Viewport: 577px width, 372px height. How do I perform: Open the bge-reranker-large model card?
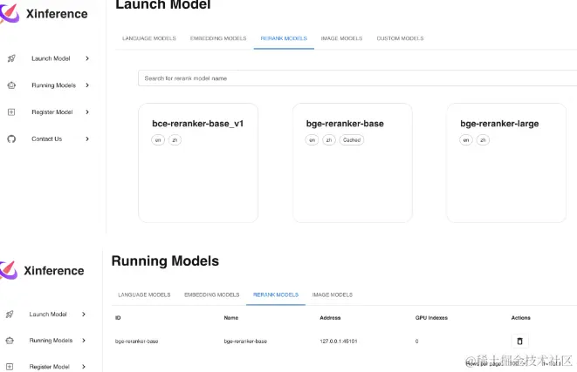(506, 163)
